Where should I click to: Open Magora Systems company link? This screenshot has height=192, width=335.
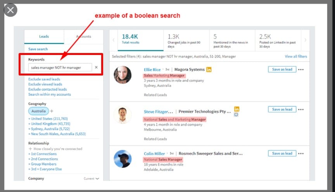pos(190,69)
